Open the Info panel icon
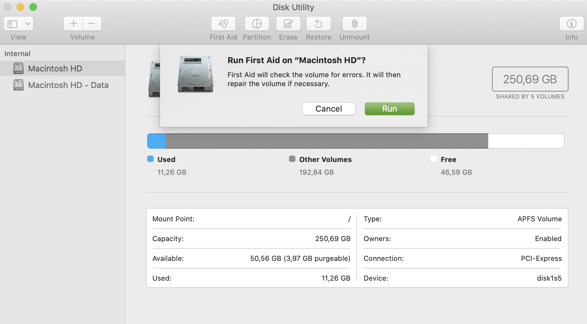The image size is (587, 324). click(572, 24)
